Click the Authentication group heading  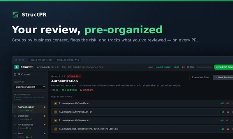point(64,81)
